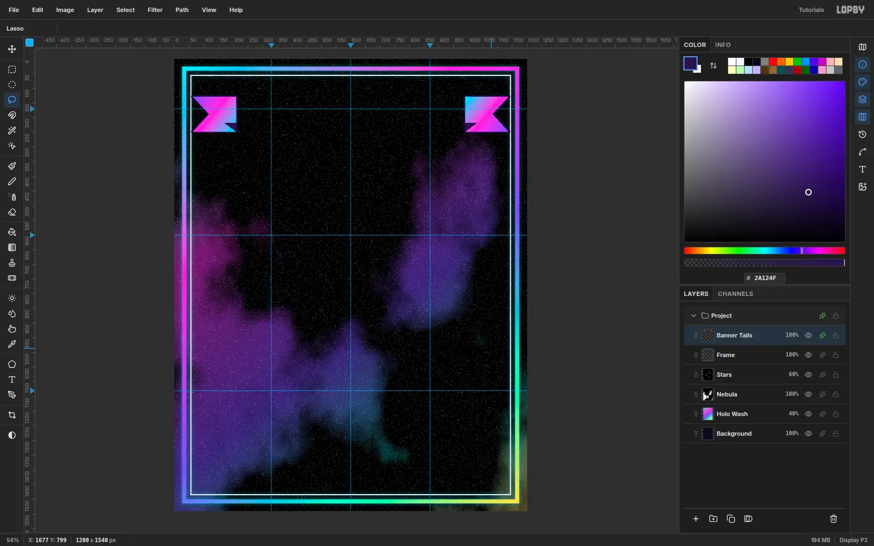Viewport: 874px width, 546px height.
Task: Switch to the Info tab
Action: (723, 45)
